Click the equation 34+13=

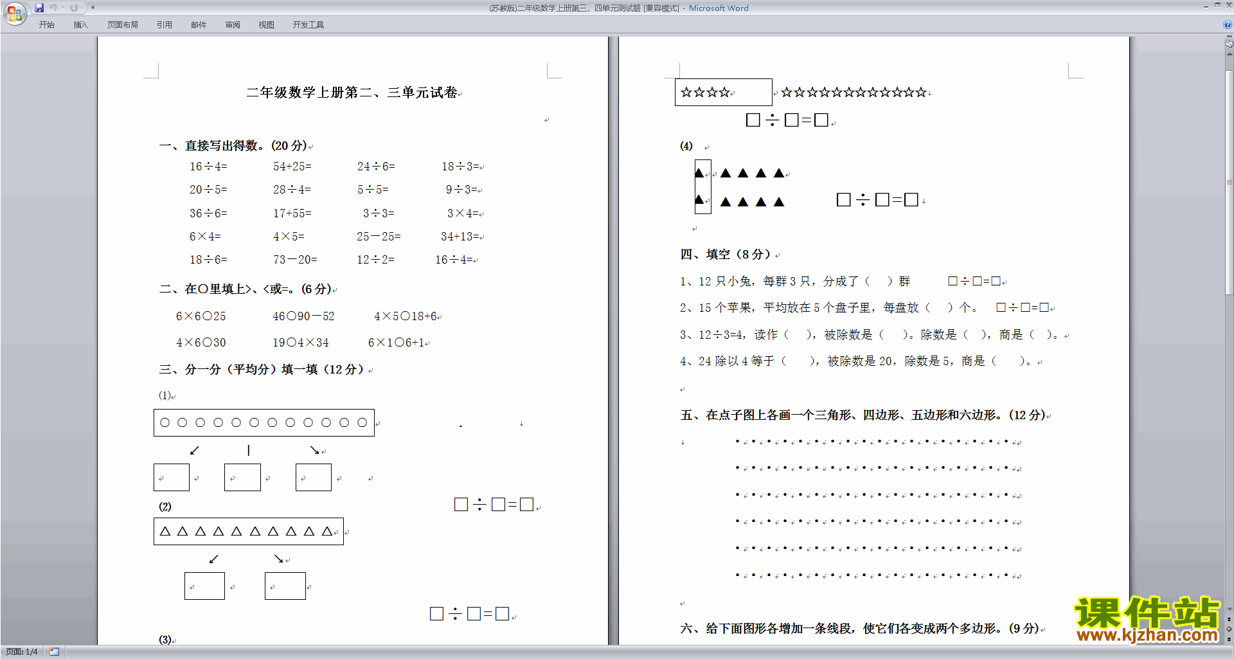[460, 237]
